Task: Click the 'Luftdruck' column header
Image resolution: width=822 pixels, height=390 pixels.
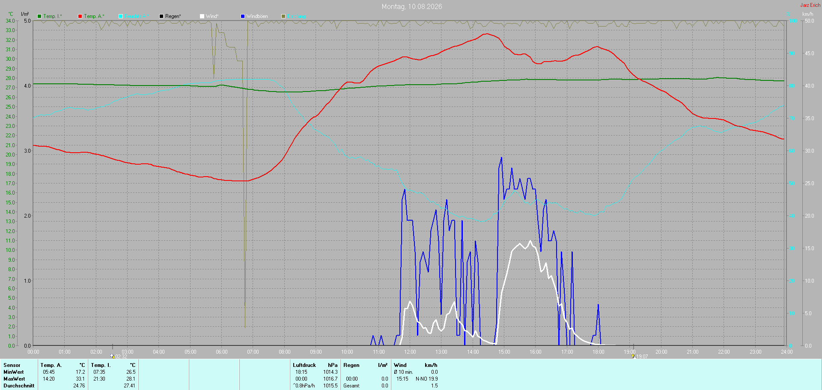Action: [304, 365]
